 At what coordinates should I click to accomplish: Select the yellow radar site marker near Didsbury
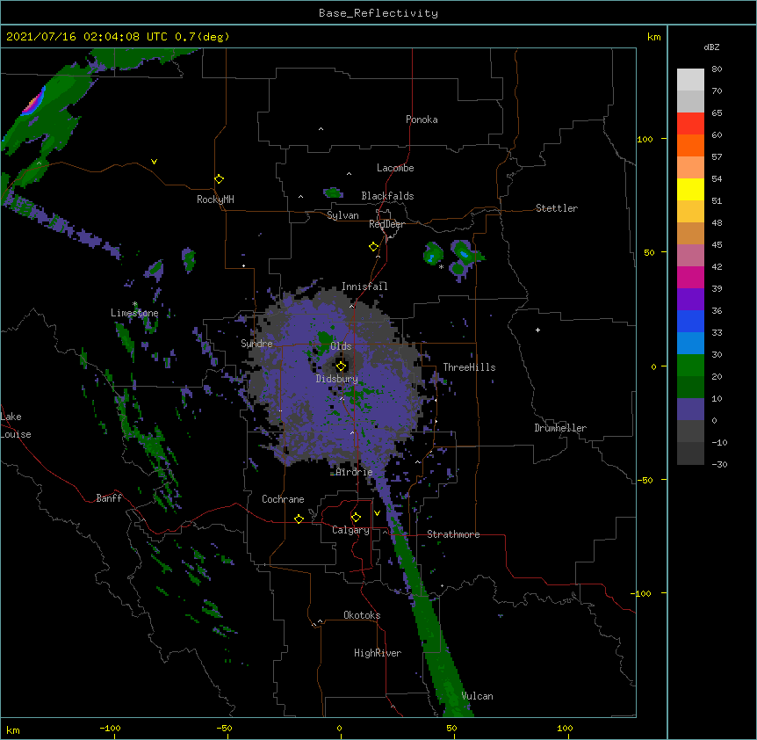coord(341,366)
